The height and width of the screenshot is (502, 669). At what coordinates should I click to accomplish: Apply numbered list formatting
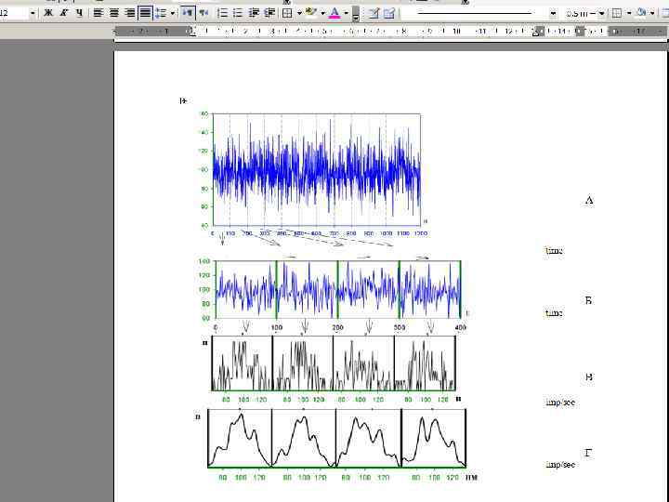223,13
